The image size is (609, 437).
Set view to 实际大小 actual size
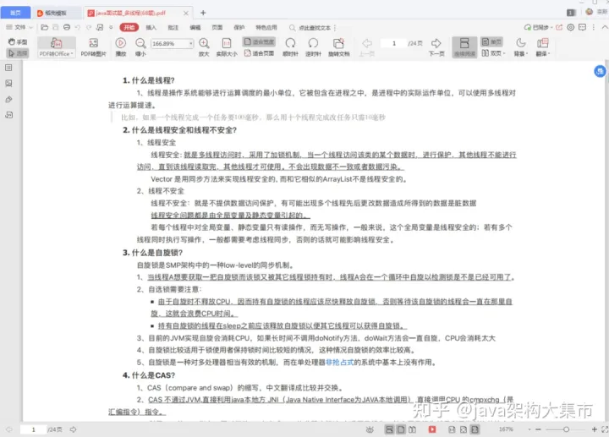pos(227,47)
